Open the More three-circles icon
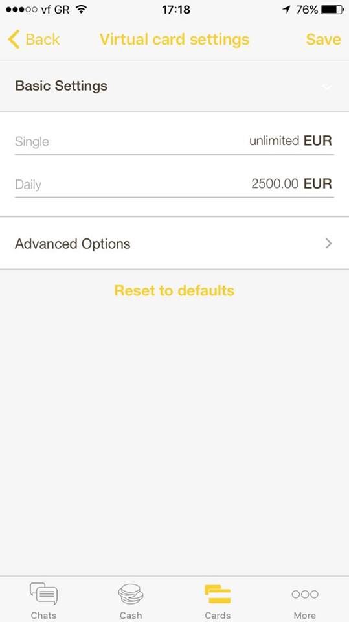Image resolution: width=349 pixels, height=622 pixels. [x=304, y=594]
